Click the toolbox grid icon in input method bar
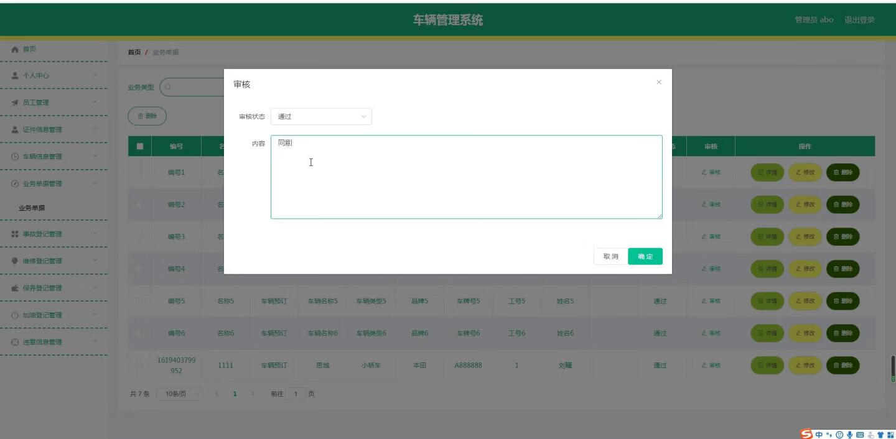The height and width of the screenshot is (439, 896). click(890, 434)
